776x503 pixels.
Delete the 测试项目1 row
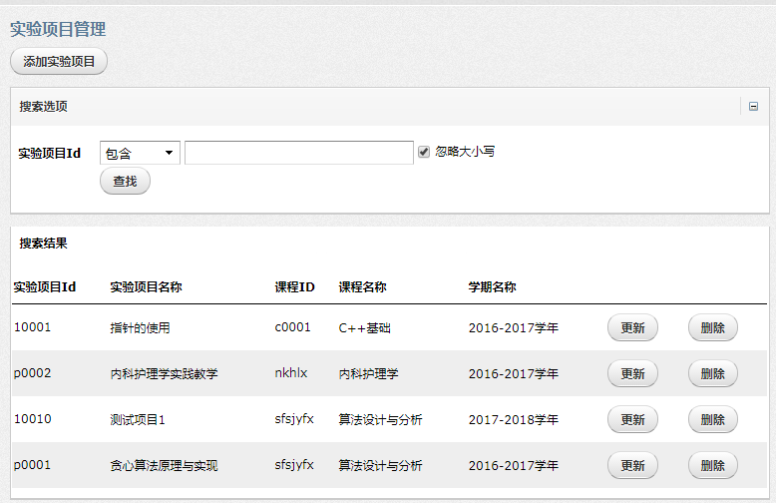pyautogui.click(x=712, y=420)
